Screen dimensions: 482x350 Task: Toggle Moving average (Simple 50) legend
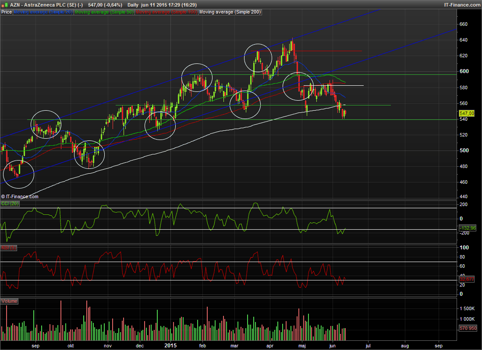click(x=104, y=12)
